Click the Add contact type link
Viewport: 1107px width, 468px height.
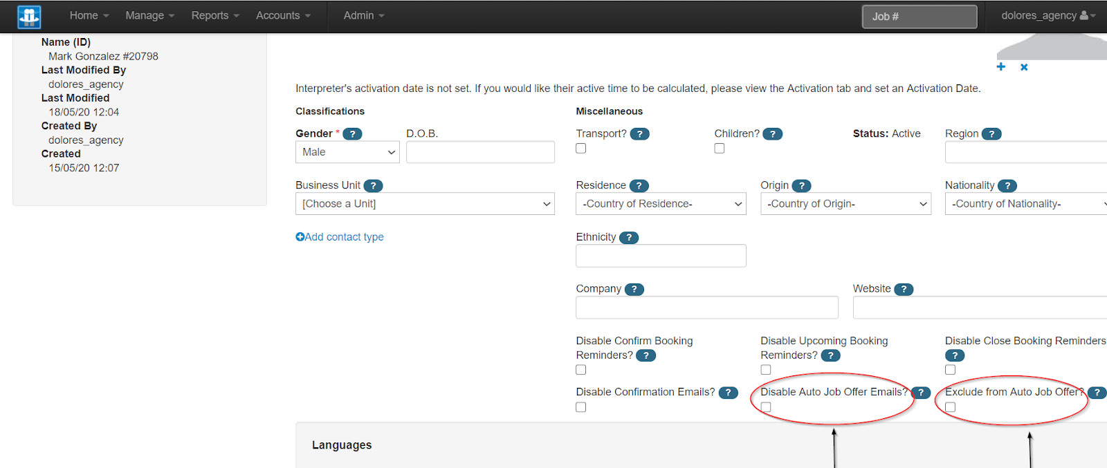pyautogui.click(x=340, y=237)
